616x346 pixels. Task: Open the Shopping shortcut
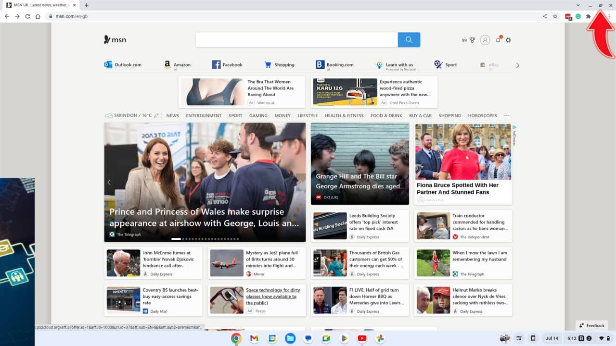pyautogui.click(x=279, y=65)
